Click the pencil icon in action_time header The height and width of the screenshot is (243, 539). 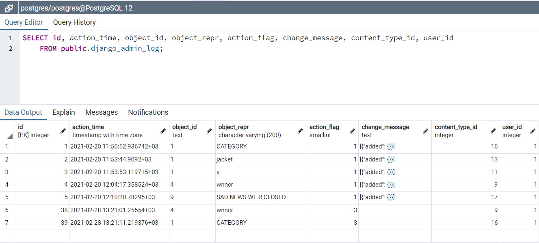point(163,131)
